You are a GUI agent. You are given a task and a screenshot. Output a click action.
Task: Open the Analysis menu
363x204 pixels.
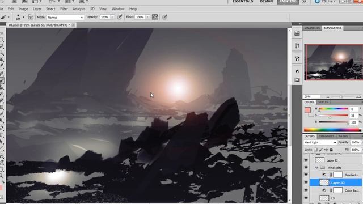point(79,9)
